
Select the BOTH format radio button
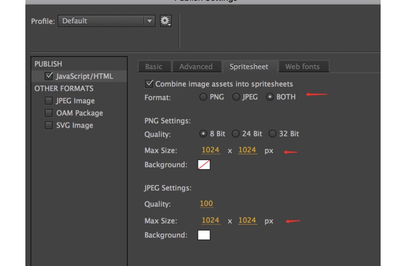pyautogui.click(x=270, y=97)
